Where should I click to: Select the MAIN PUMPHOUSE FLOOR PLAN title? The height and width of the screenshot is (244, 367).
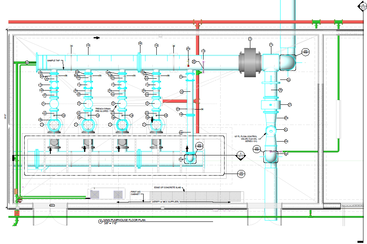(x=124, y=220)
